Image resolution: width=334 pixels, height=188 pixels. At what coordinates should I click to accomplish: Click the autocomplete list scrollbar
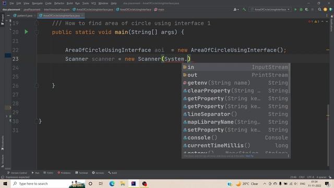click(x=290, y=78)
